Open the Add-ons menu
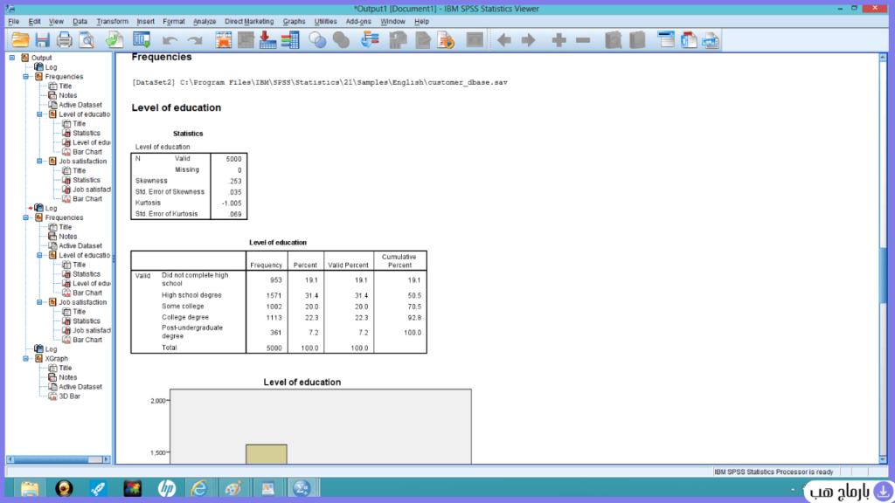 coord(358,22)
